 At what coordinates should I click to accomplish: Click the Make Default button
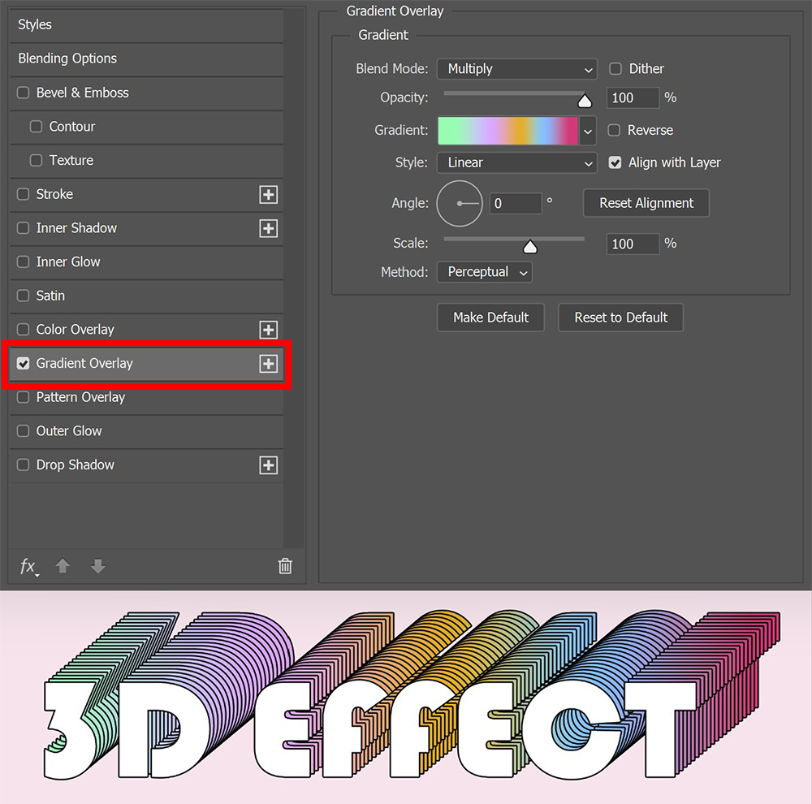pos(490,318)
